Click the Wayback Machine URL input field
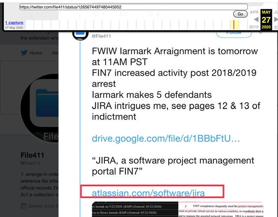The width and height of the screenshot is (278, 217). pos(133,7)
